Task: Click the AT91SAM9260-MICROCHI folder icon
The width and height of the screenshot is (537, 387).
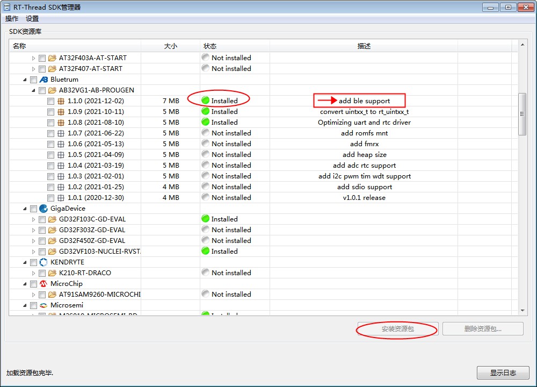Action: click(x=52, y=295)
